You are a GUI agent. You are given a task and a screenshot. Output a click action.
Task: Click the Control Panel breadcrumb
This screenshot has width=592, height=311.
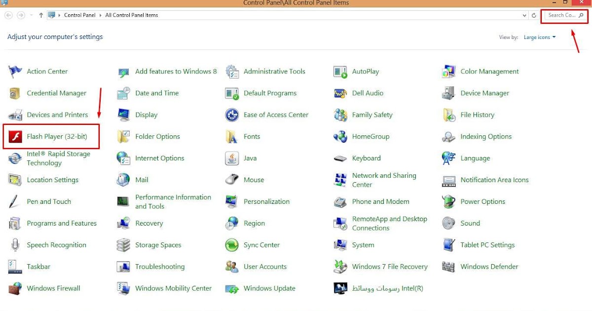(x=80, y=15)
